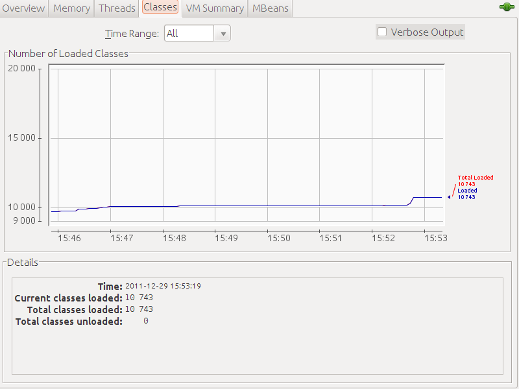Open the Time Range dropdown arrow

223,34
